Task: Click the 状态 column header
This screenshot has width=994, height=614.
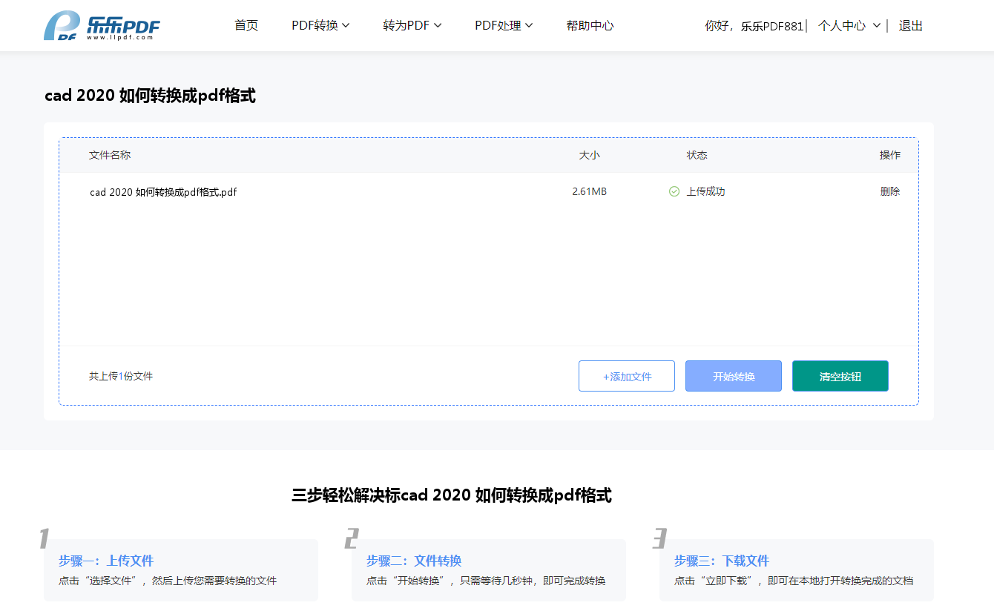Action: [697, 155]
